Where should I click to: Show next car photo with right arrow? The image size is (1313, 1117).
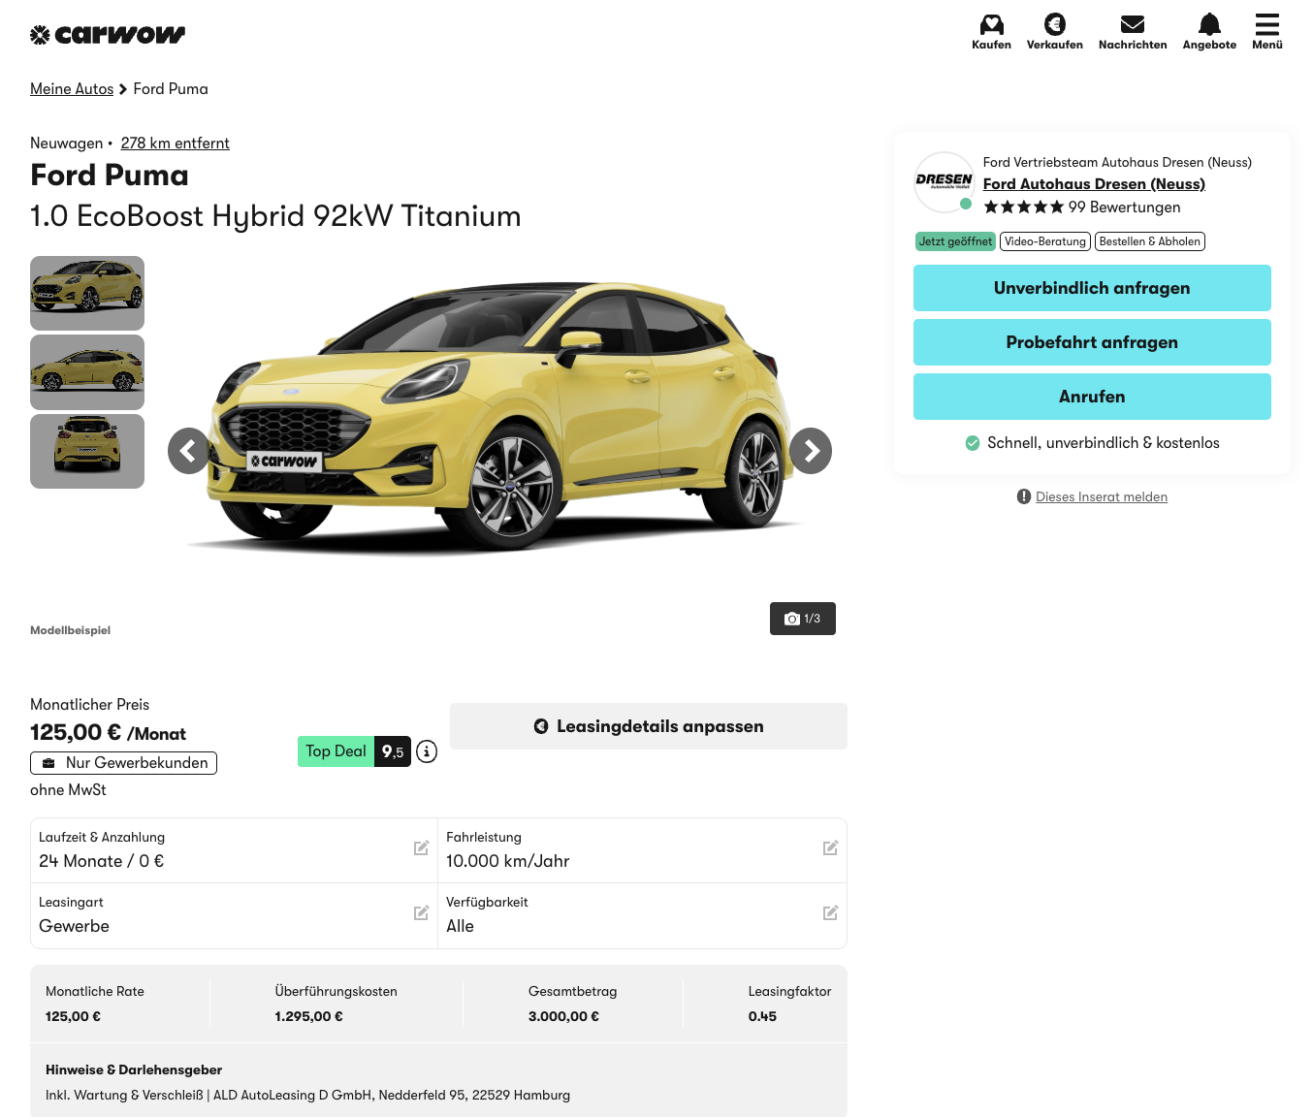811,451
